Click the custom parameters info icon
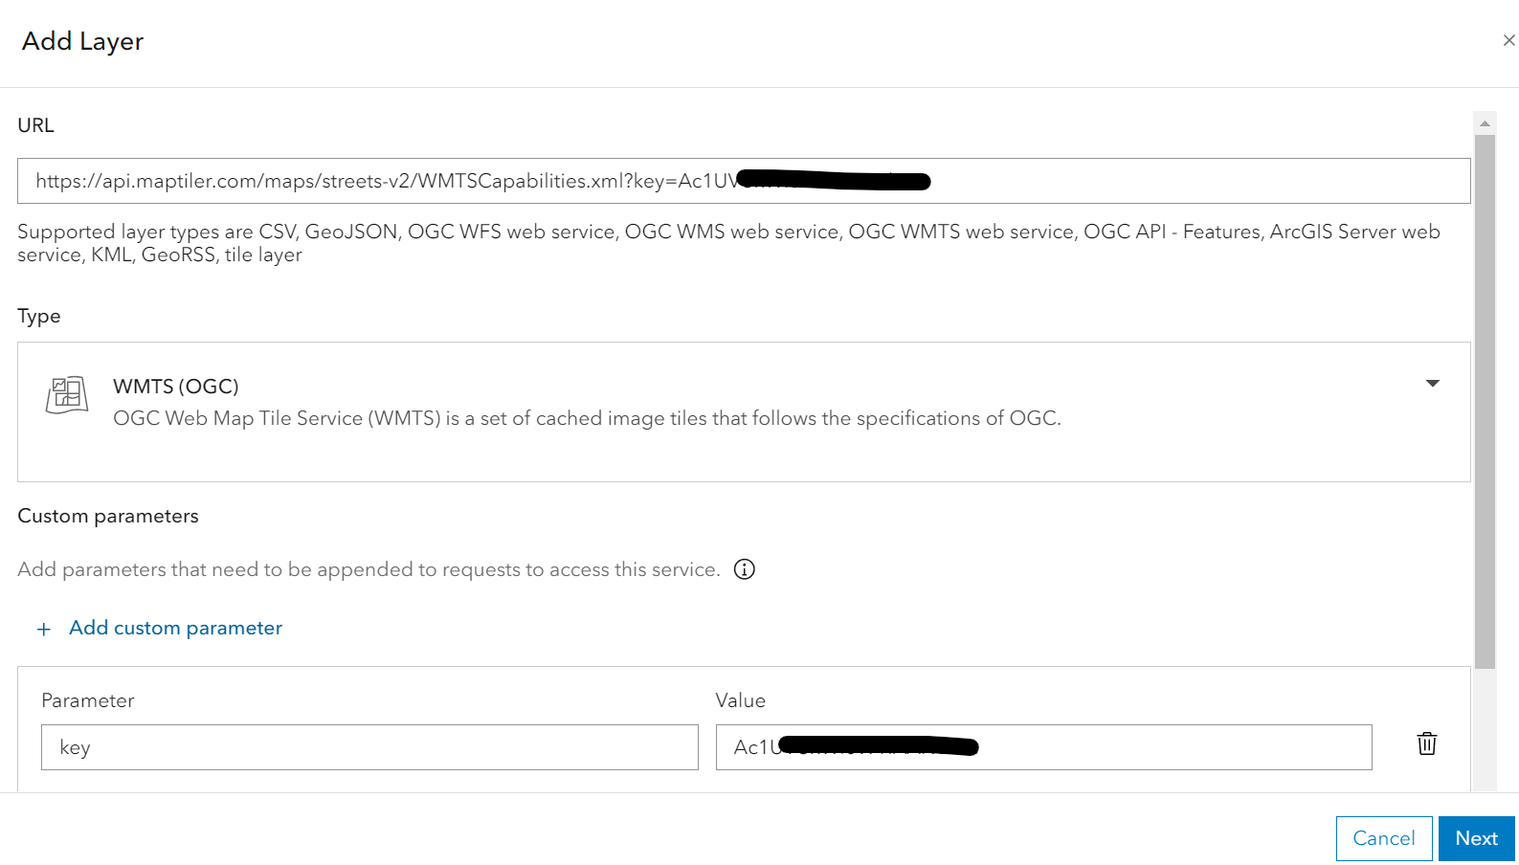The image size is (1519, 865). [744, 569]
